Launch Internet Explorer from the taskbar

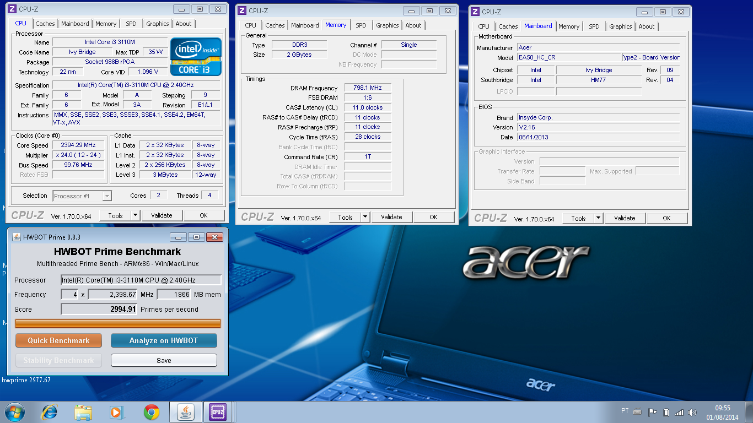tap(50, 412)
